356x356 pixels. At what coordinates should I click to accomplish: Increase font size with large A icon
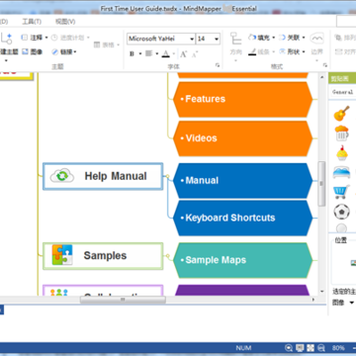point(184,54)
